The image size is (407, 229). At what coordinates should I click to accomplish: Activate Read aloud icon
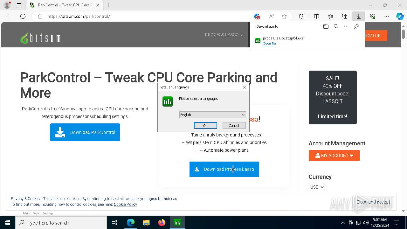click(272, 16)
